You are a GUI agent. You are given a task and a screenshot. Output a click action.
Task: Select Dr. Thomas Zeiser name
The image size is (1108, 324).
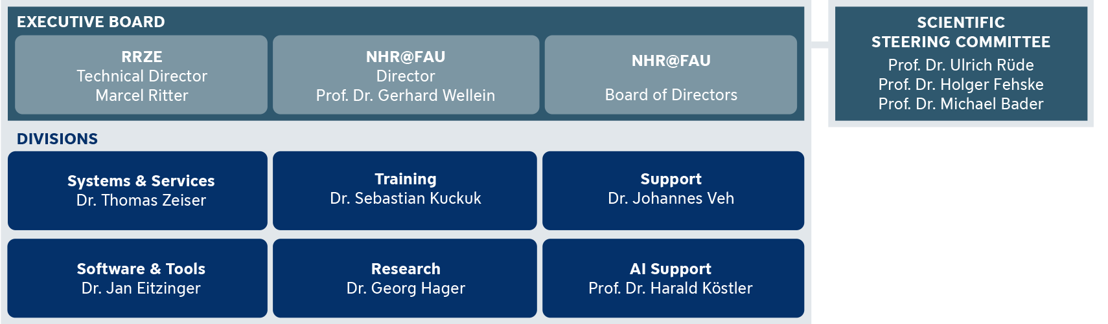coord(141,200)
